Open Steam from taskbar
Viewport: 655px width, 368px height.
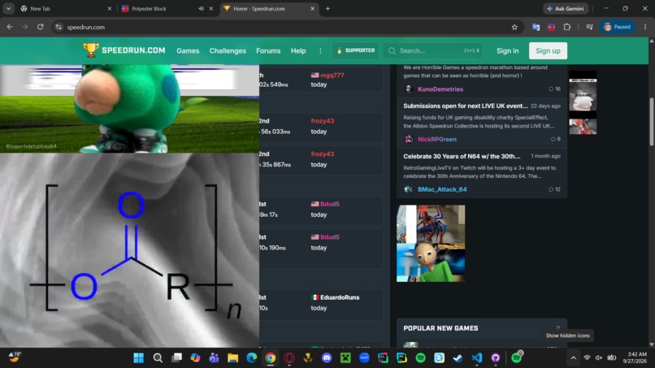(458, 358)
